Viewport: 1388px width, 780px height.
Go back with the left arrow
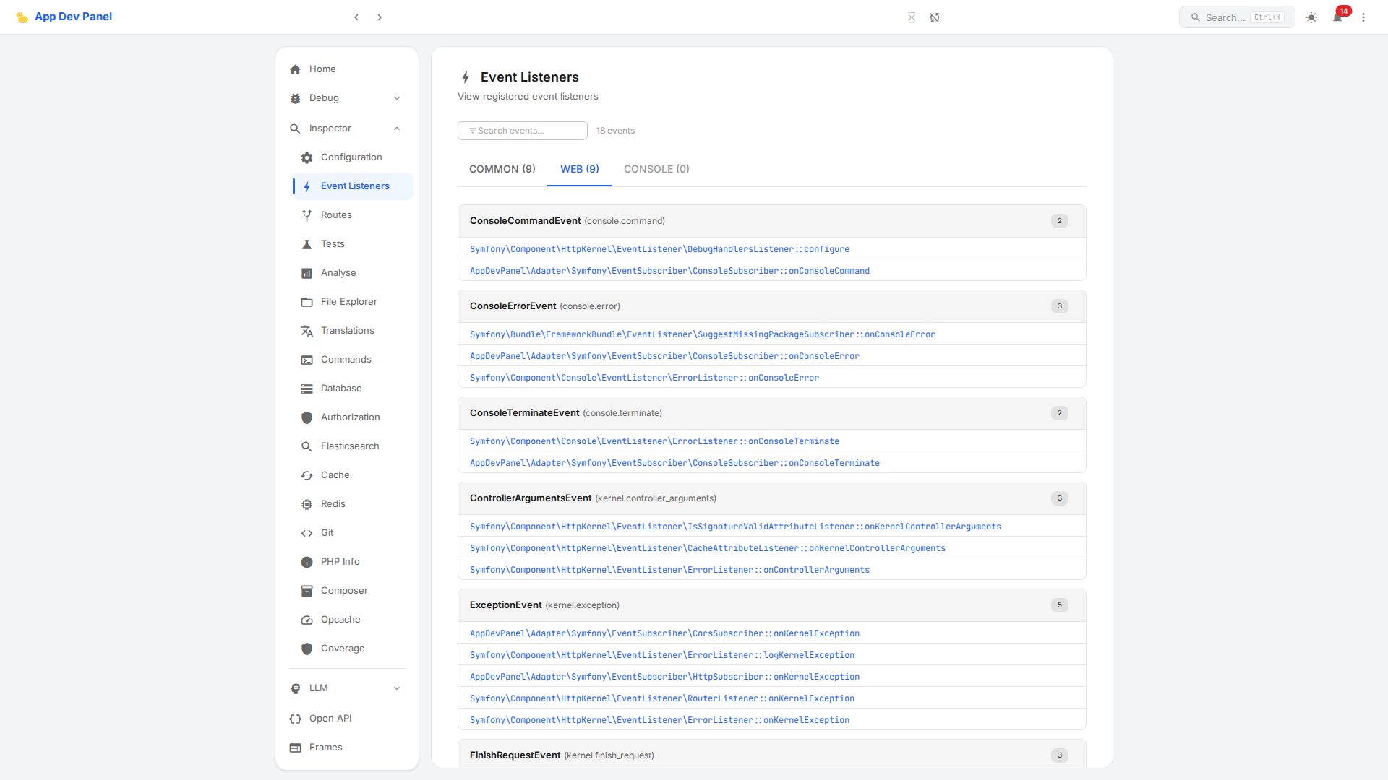pyautogui.click(x=356, y=17)
